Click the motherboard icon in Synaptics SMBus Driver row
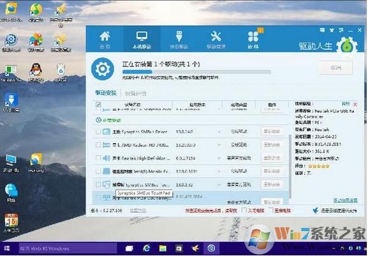 (107, 132)
